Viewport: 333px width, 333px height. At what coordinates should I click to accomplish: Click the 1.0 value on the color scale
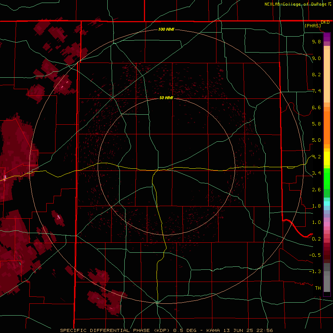[316, 222]
